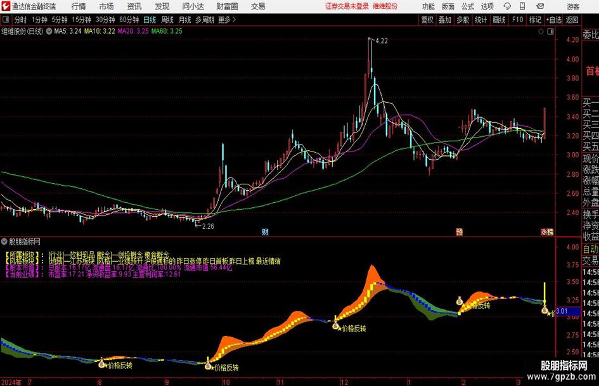Viewport: 599px width, 386px height.
Task: Click the 预 marker icon on the chart
Action: 460,231
